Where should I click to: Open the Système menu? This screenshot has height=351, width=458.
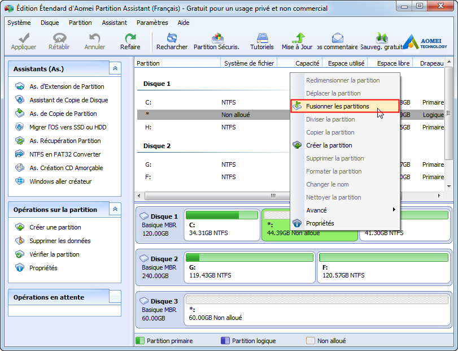click(x=19, y=23)
